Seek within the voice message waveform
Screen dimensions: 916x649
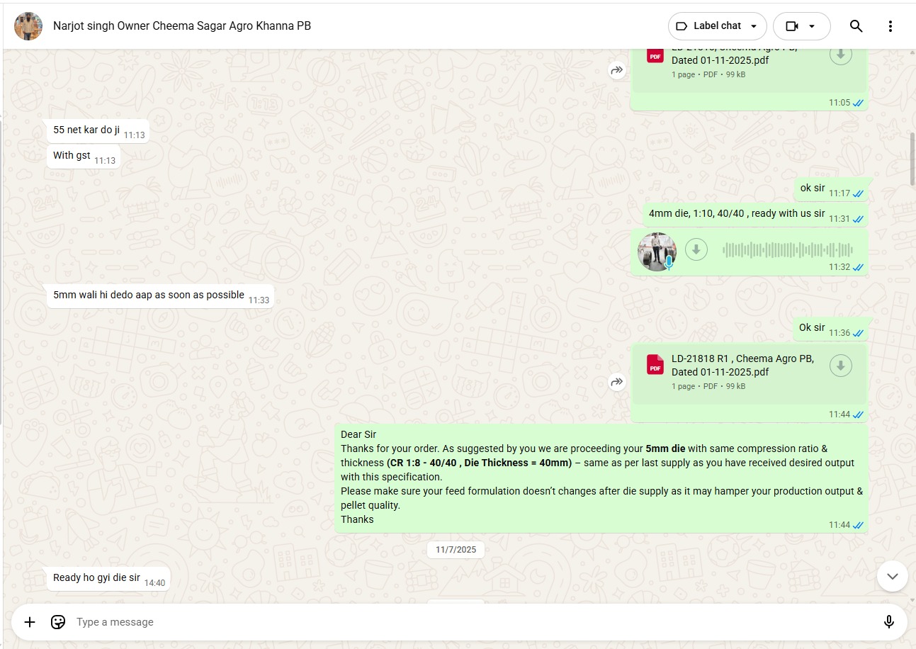point(787,249)
